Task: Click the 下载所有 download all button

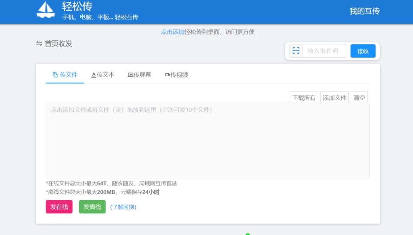Action: point(304,97)
